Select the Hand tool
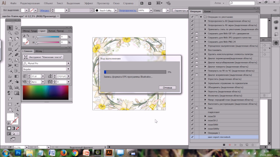Viewport: 280px width, 157px height. (10, 109)
